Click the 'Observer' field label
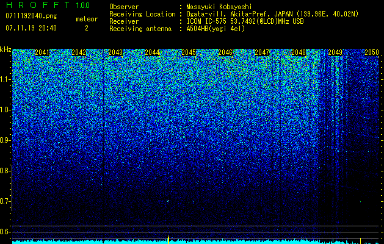 pos(124,7)
